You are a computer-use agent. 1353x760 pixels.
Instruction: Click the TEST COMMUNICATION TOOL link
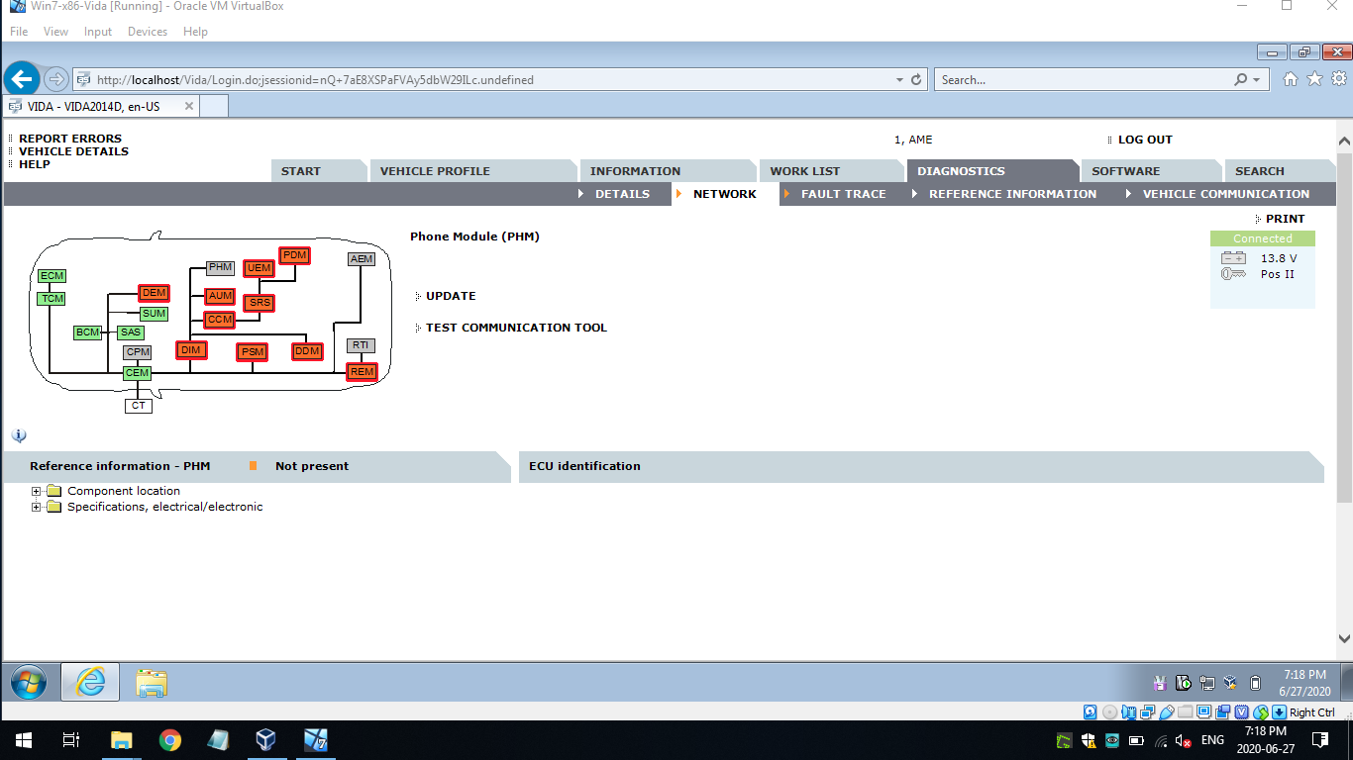click(x=516, y=328)
